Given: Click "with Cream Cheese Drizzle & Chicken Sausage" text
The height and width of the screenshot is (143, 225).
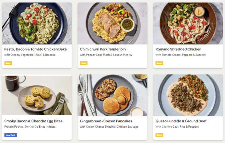Looking at the screenshot, I should click(x=109, y=127).
